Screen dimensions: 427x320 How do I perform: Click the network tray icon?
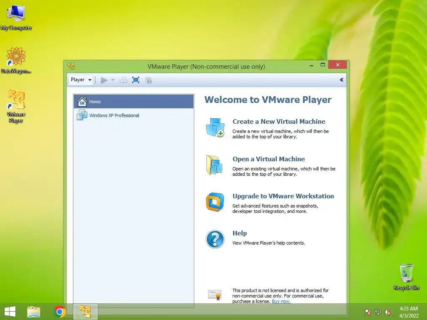(x=378, y=312)
